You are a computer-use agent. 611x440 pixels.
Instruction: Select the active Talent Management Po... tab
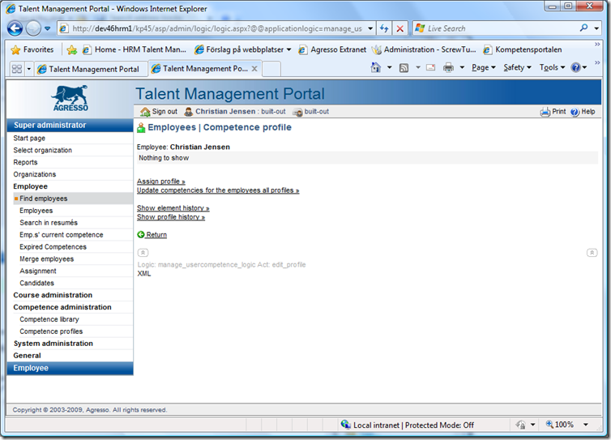coord(204,69)
